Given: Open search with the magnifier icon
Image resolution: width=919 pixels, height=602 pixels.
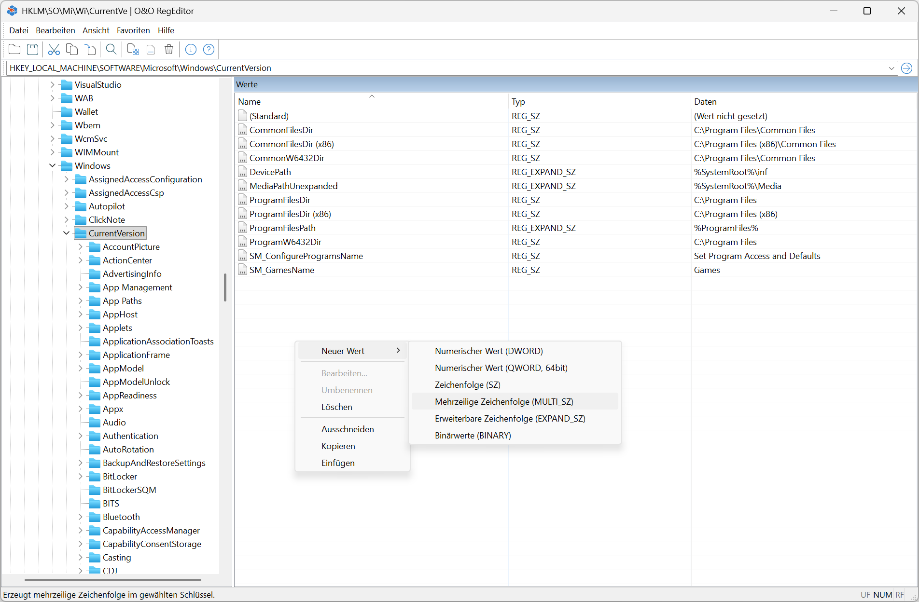Looking at the screenshot, I should [x=111, y=49].
